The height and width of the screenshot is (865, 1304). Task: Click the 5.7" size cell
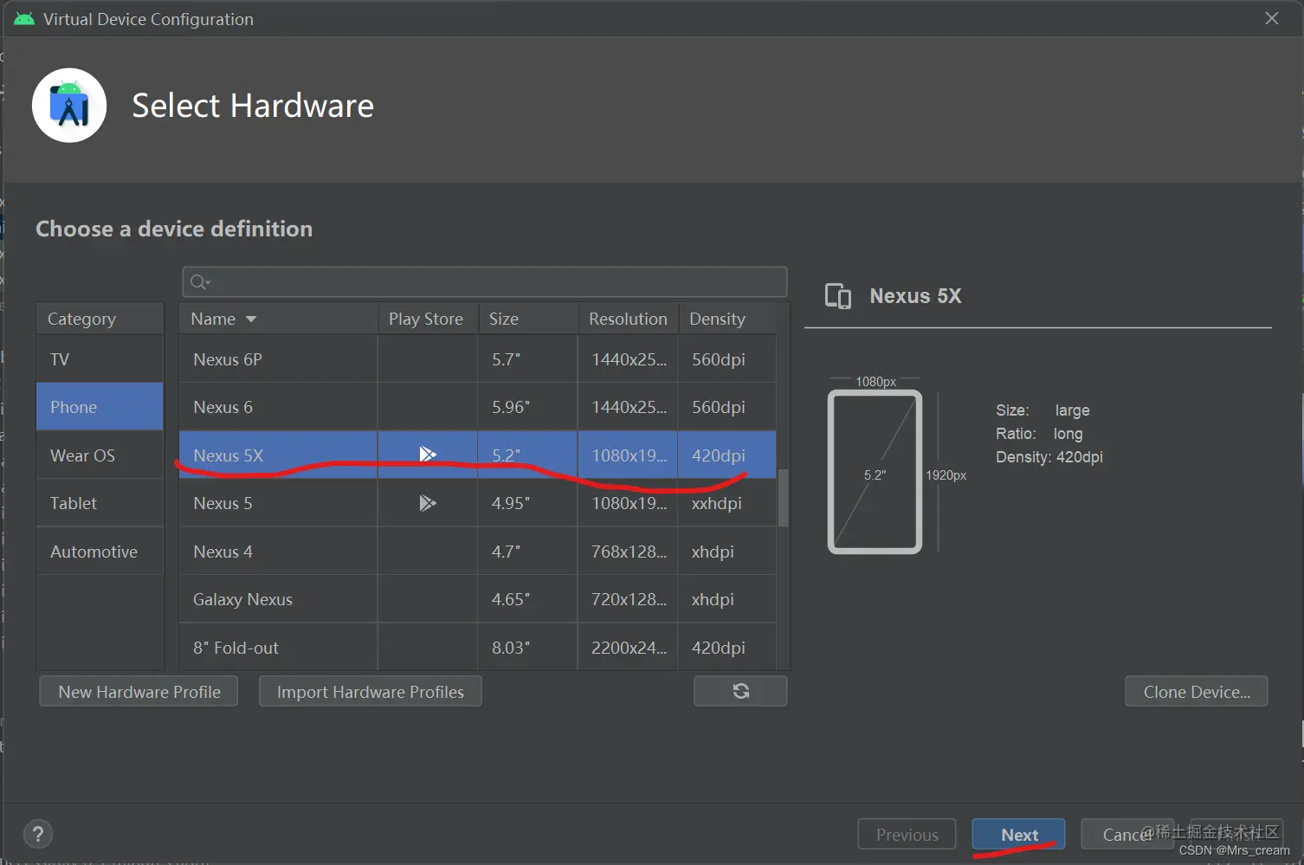coord(527,359)
